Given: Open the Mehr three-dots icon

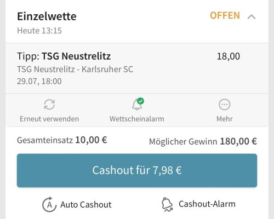Looking at the screenshot, I should (x=225, y=105).
